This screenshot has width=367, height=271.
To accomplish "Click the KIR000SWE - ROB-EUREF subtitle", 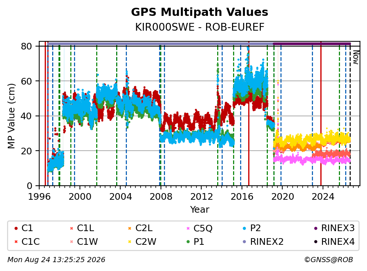I will [x=200, y=27].
